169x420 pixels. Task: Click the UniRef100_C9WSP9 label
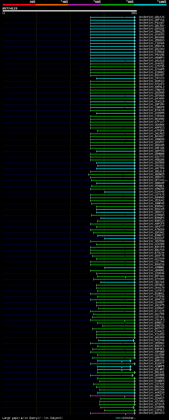152,107
